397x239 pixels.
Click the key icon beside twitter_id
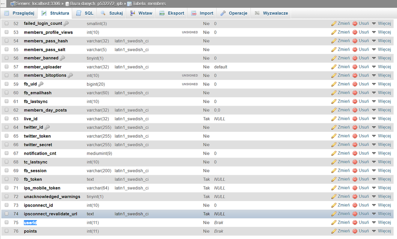pos(47,127)
